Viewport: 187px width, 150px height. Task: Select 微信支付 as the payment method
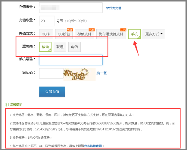pyautogui.click(x=84, y=34)
